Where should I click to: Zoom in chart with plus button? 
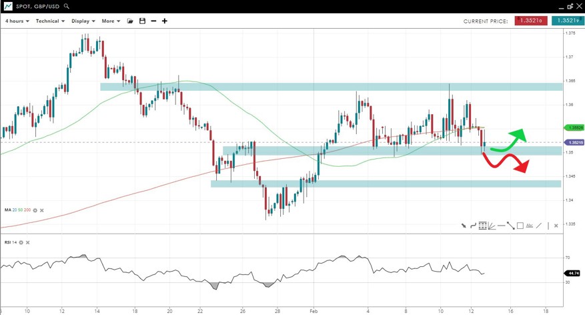tap(165, 21)
